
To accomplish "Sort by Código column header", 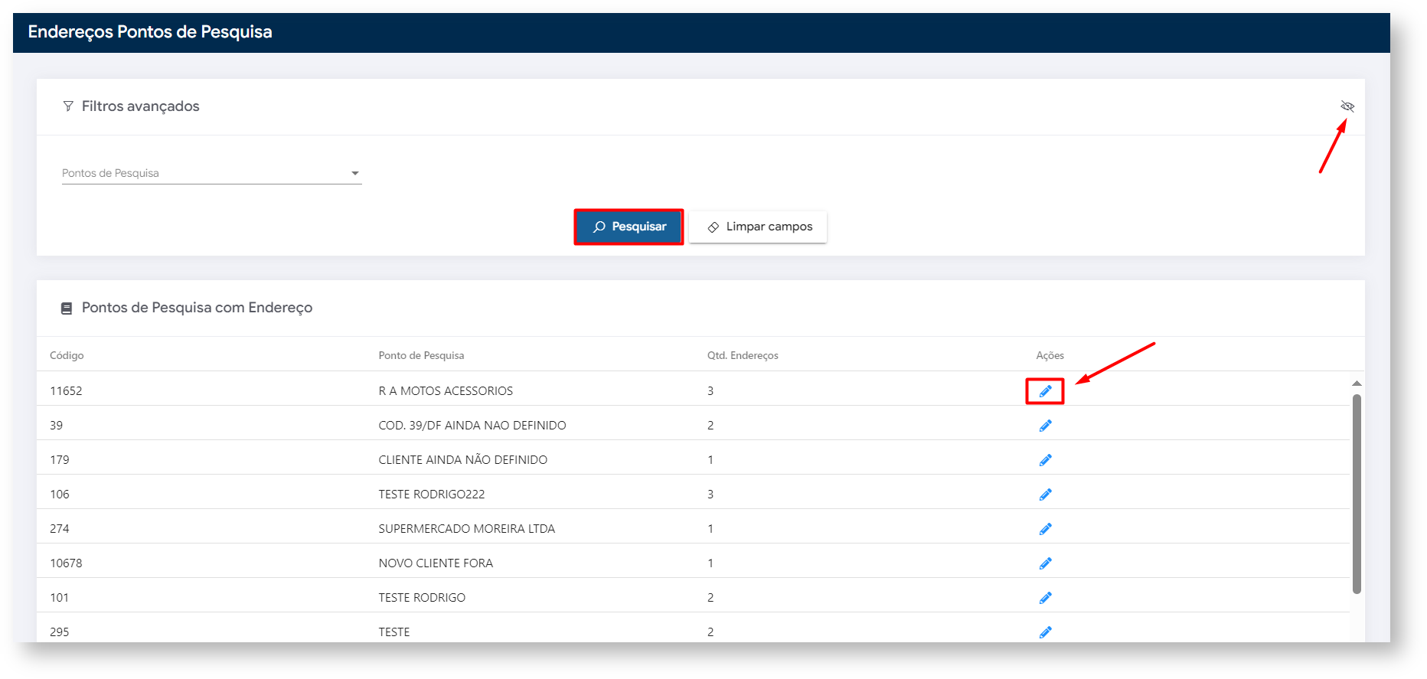I will coord(67,355).
